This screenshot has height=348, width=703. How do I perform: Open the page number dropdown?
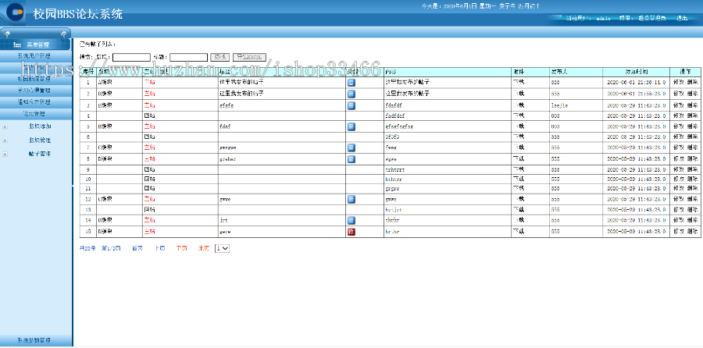coord(223,248)
